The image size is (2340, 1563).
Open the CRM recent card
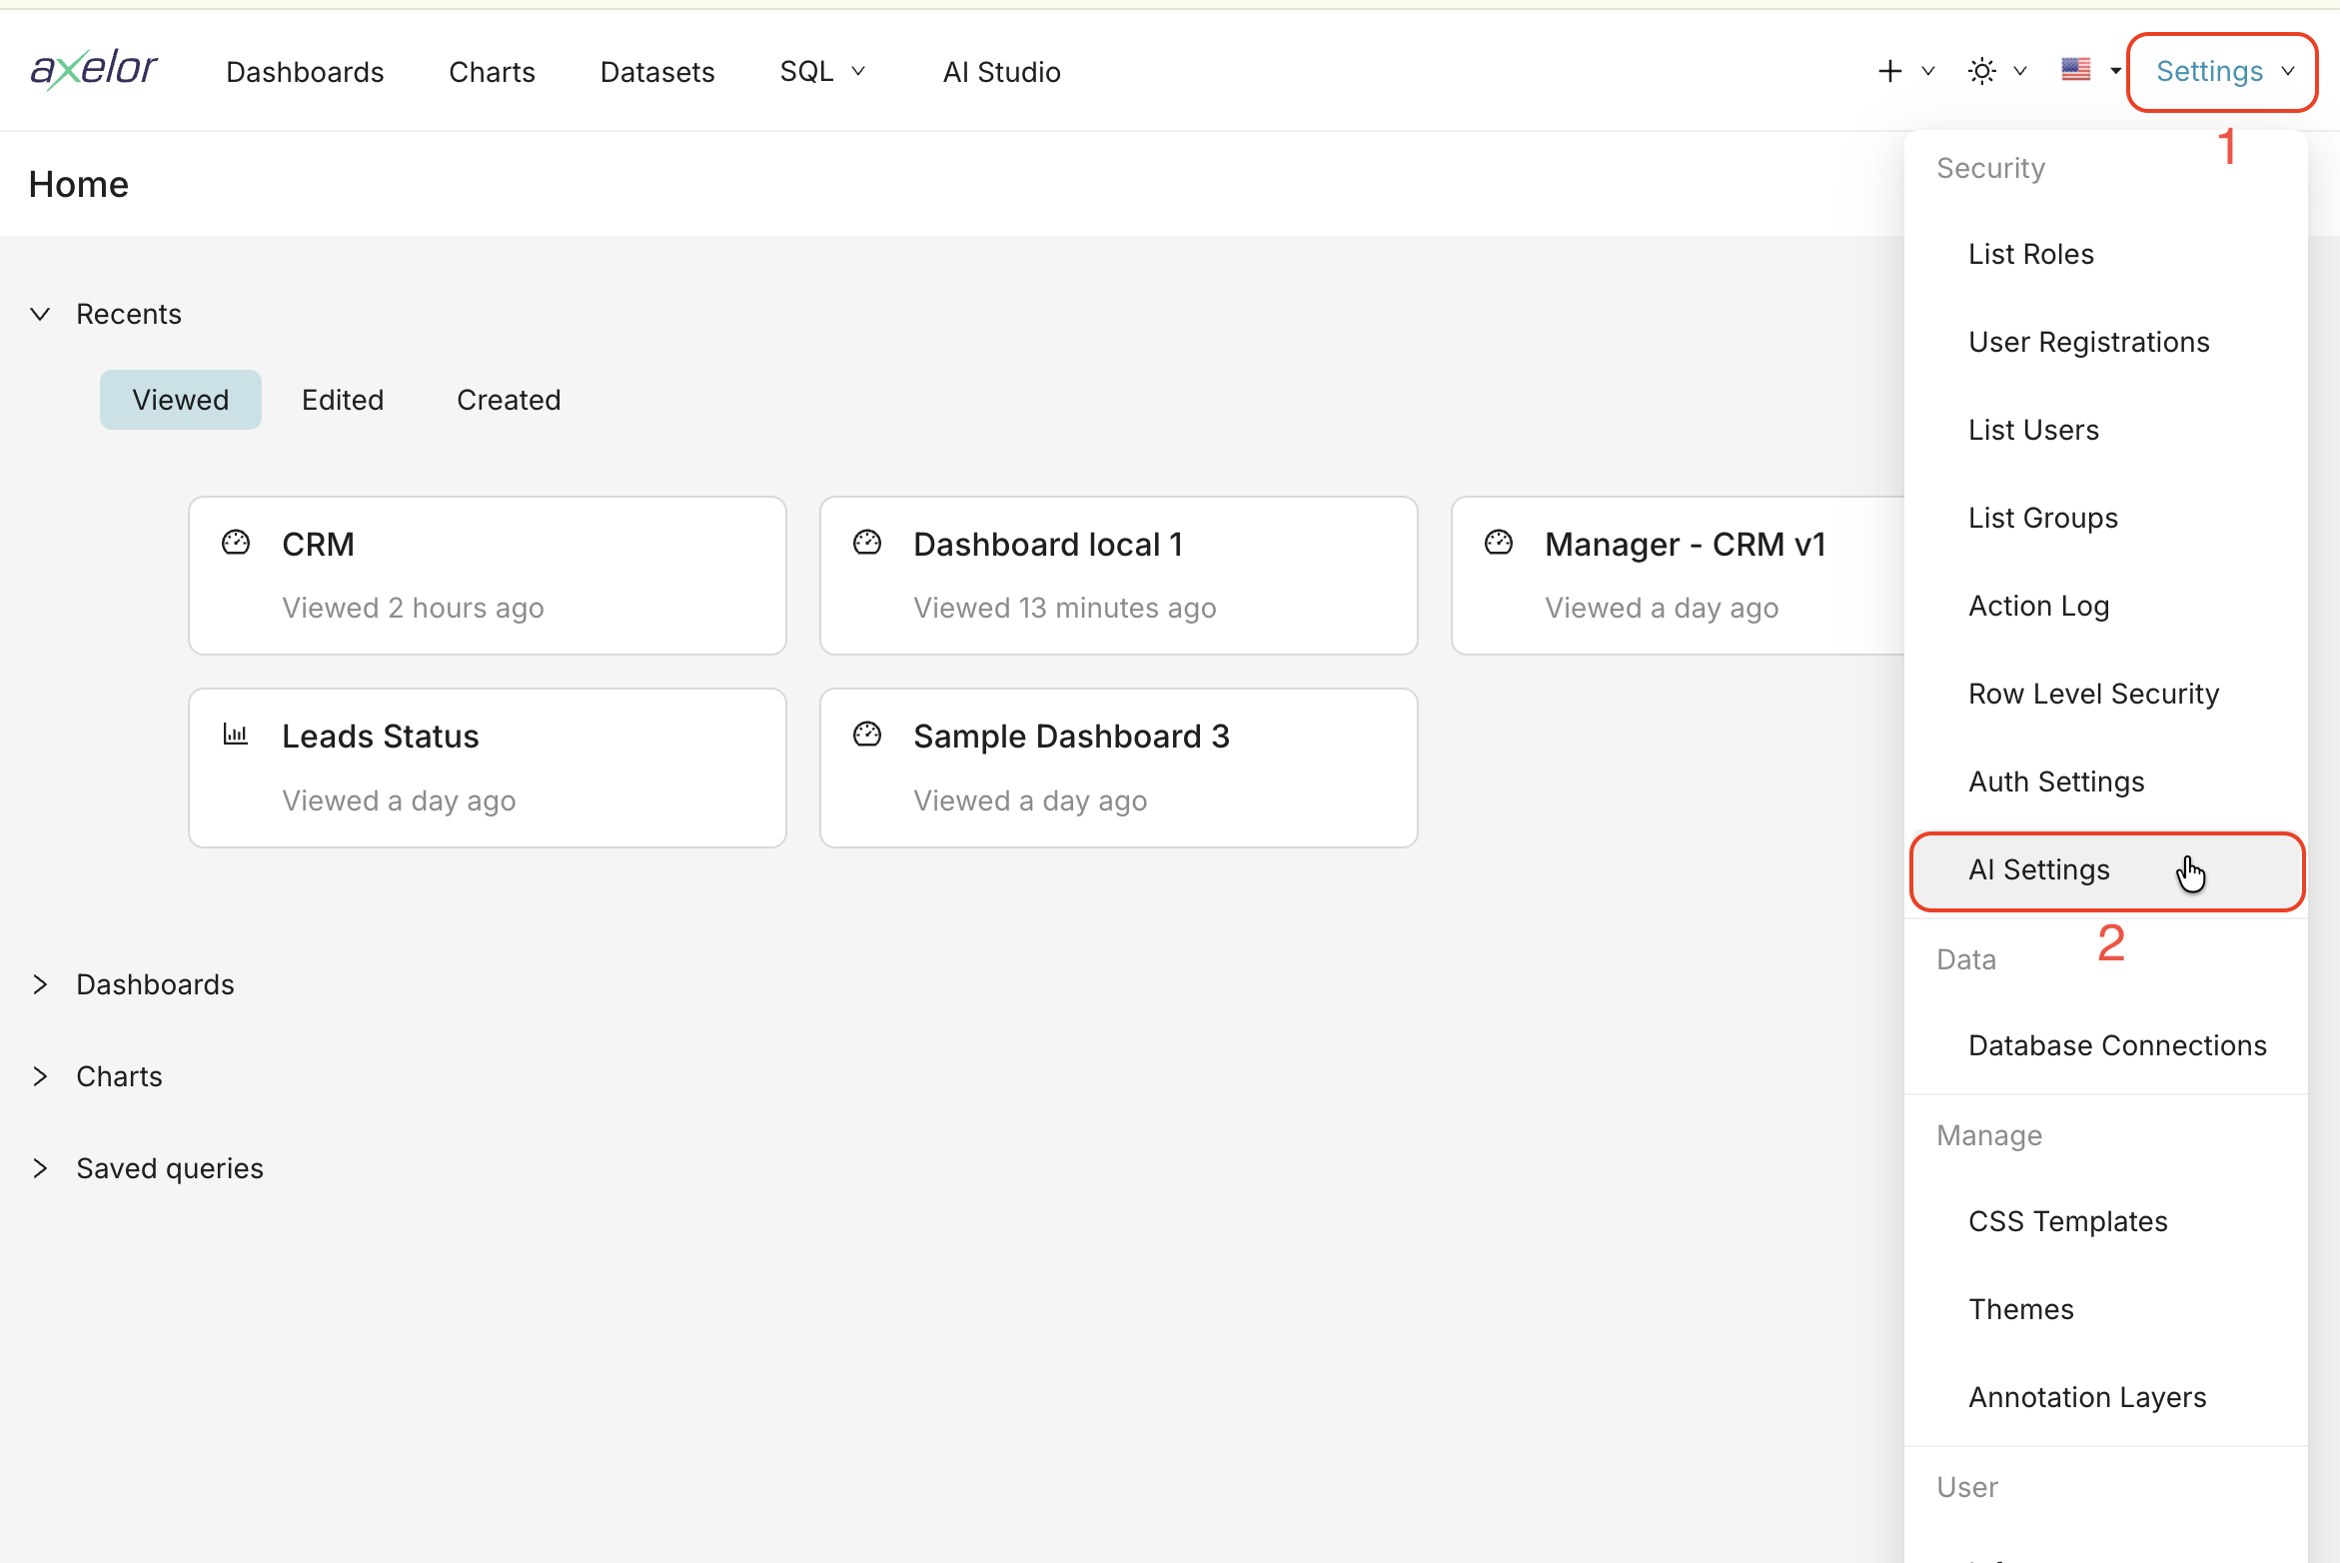pyautogui.click(x=488, y=576)
